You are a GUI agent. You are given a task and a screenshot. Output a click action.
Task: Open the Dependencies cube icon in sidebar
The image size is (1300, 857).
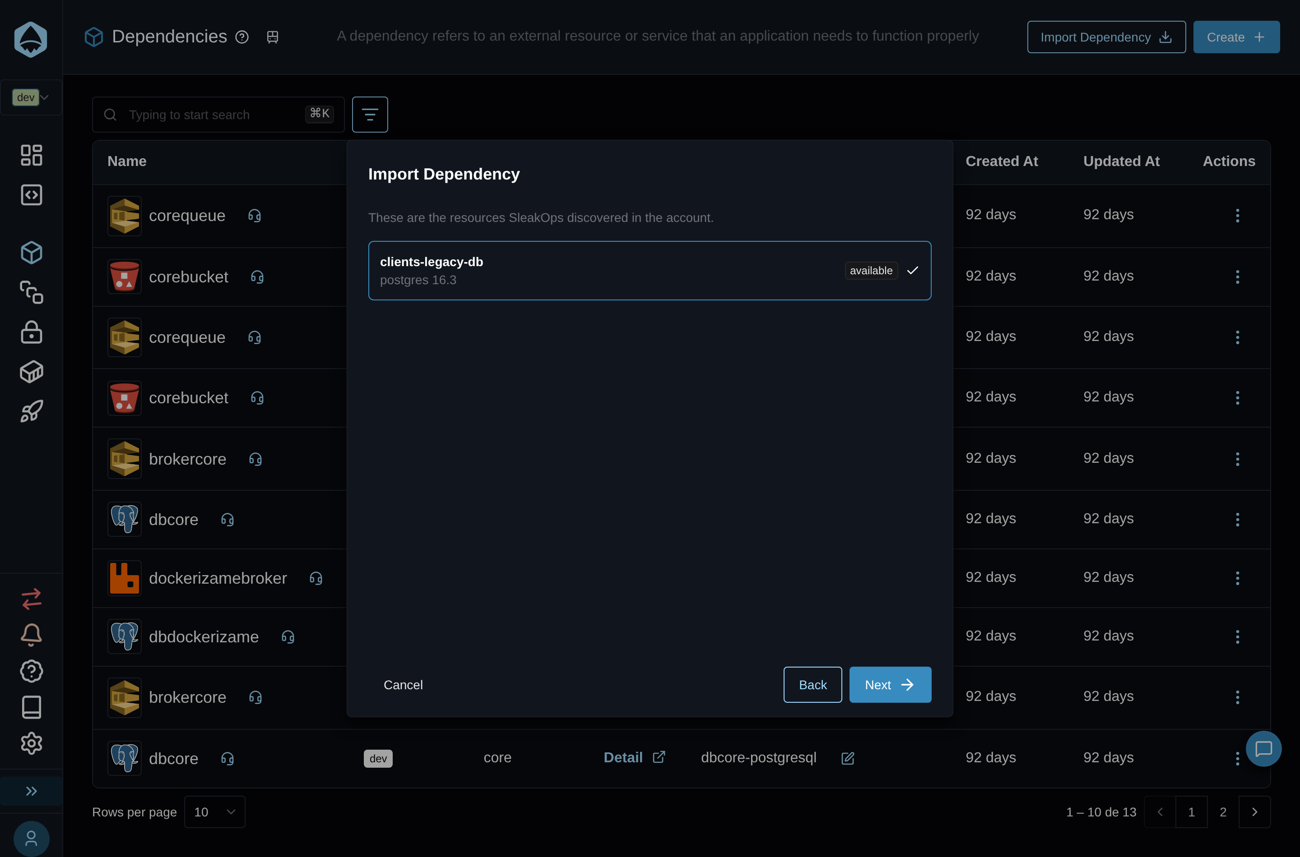[x=31, y=253]
